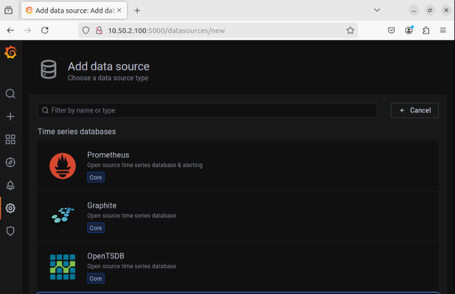
Task: Open the Grafana home logo
Action: pyautogui.click(x=11, y=52)
